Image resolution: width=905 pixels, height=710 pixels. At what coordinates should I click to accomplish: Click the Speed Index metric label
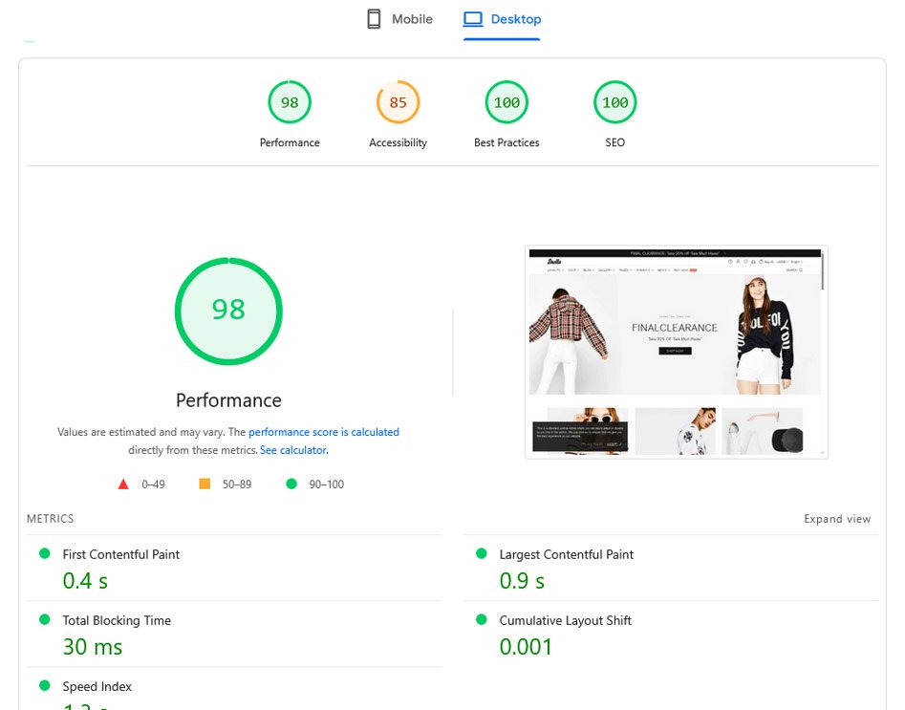[97, 687]
